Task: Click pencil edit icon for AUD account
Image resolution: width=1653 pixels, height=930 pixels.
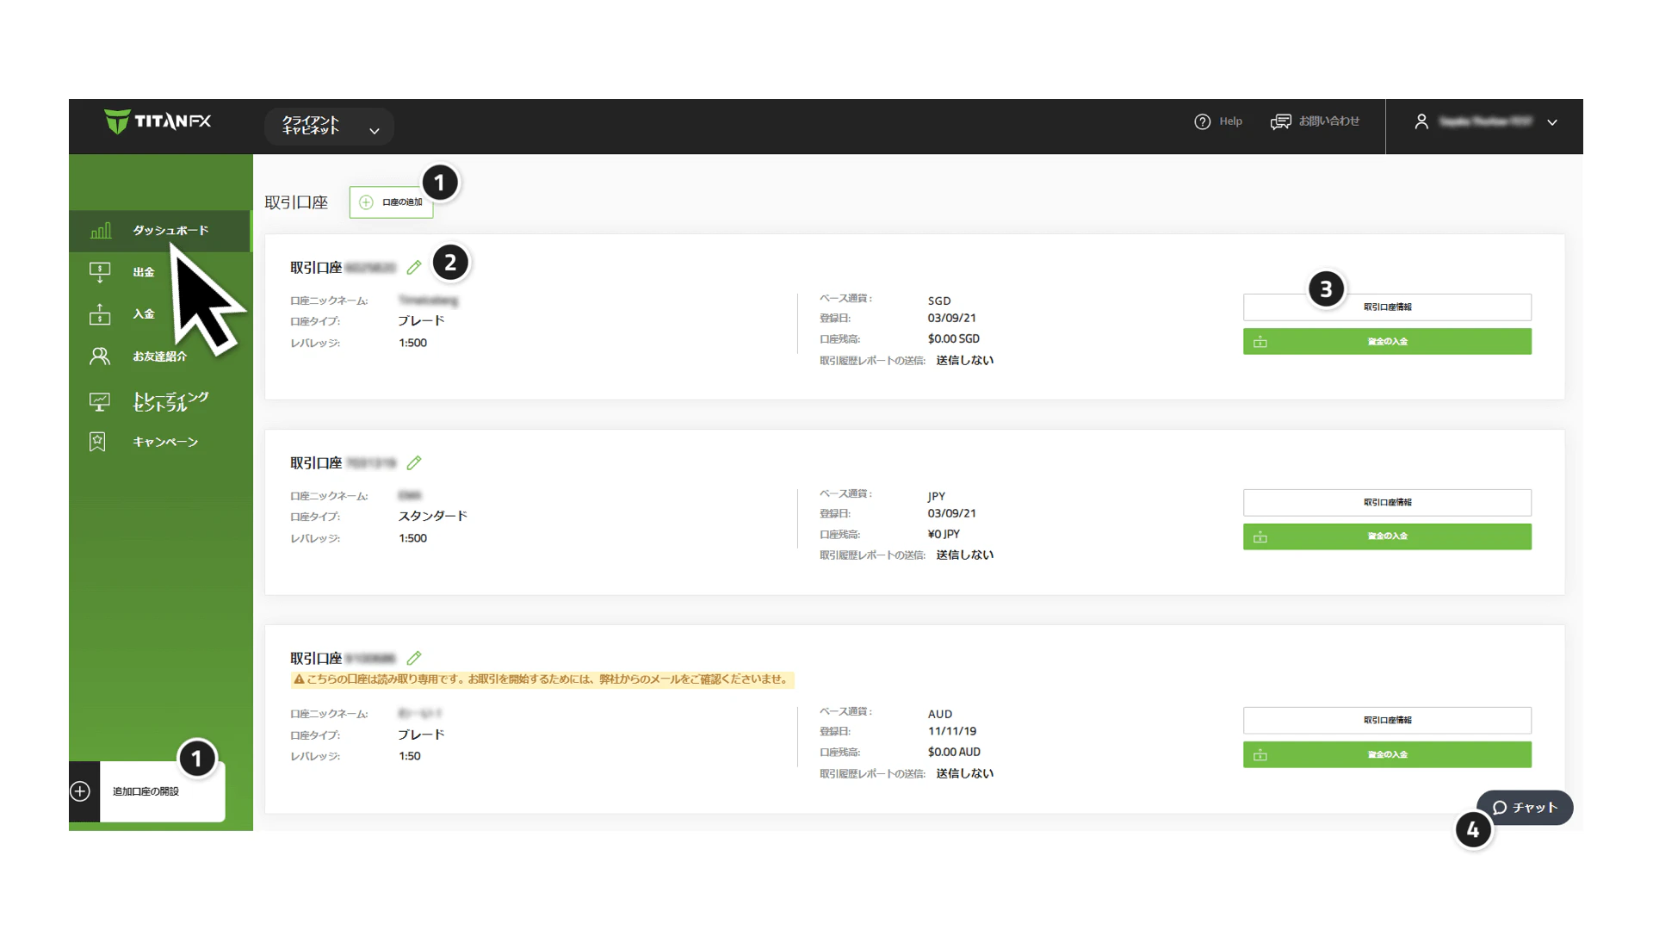Action: coord(414,659)
